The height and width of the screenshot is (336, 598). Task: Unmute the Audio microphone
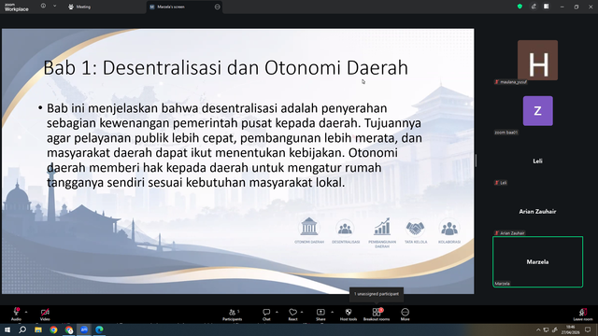coord(16,314)
